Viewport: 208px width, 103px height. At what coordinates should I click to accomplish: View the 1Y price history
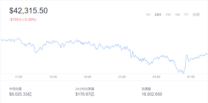(x=186, y=15)
